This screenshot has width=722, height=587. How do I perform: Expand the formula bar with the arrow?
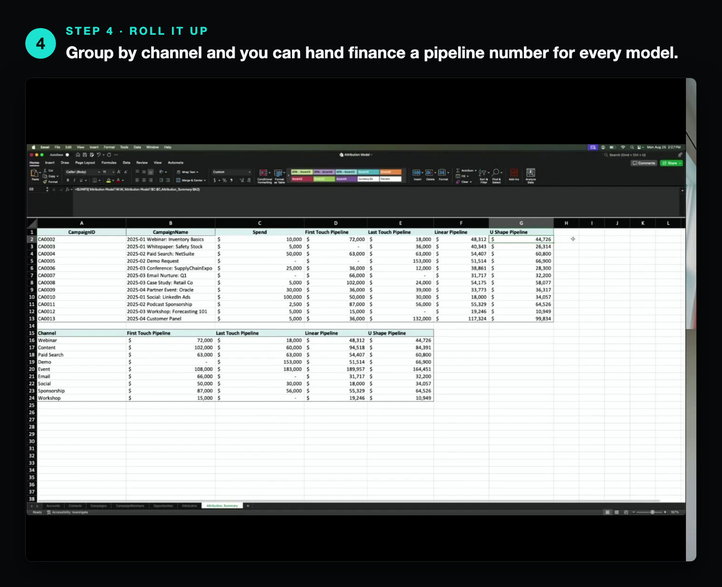coord(682,191)
